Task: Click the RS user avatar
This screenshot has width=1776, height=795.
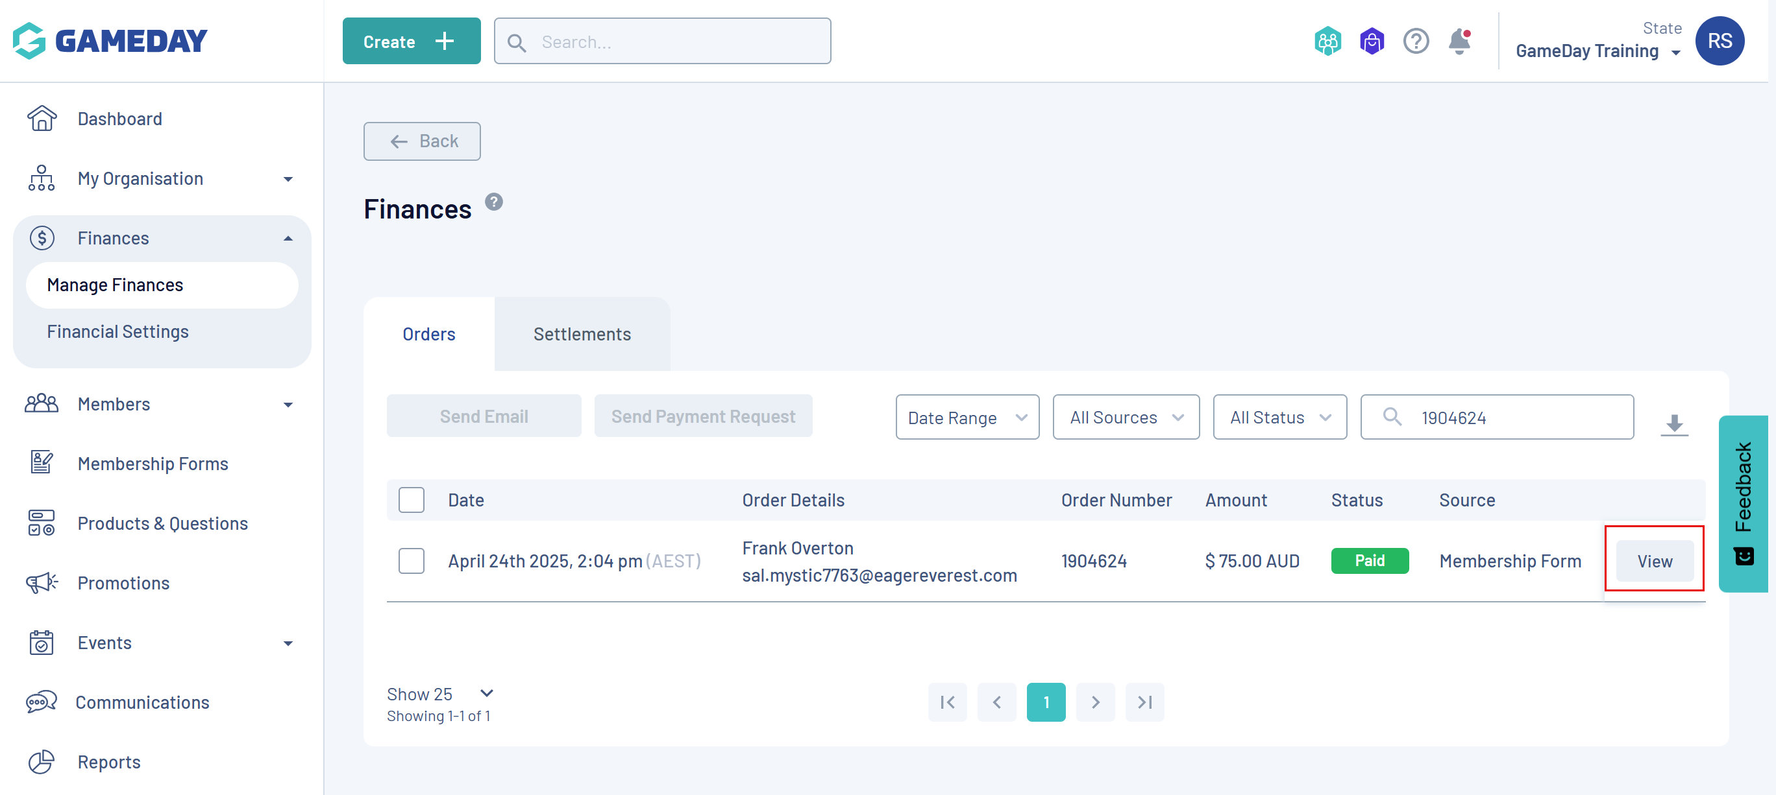Action: pyautogui.click(x=1719, y=42)
